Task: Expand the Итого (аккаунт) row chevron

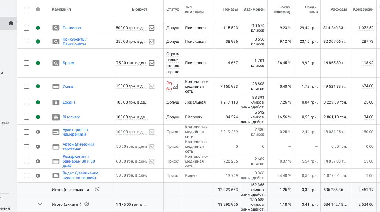Action: 40,204
